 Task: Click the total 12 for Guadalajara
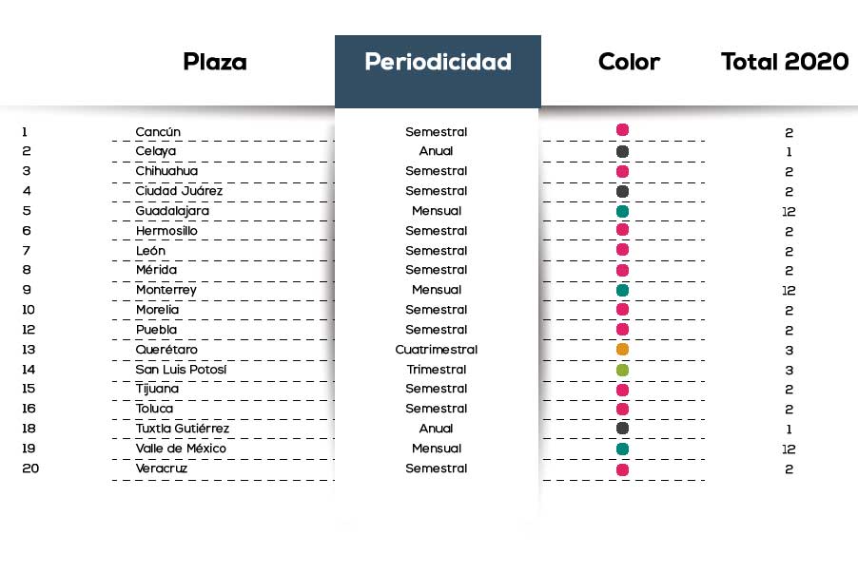click(789, 212)
